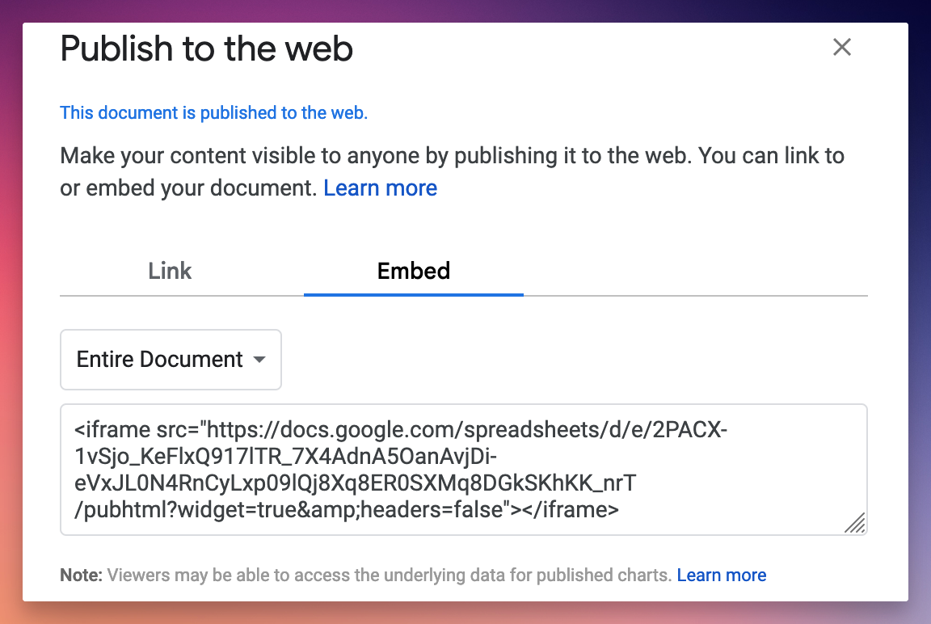Click the blue underline beneath Embed
Image resolution: width=931 pixels, height=624 pixels.
coord(413,296)
